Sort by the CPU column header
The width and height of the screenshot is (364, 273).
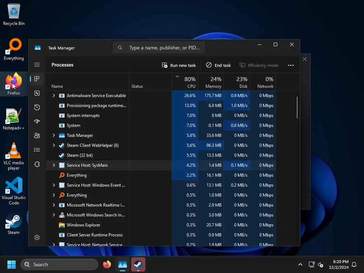185,82
